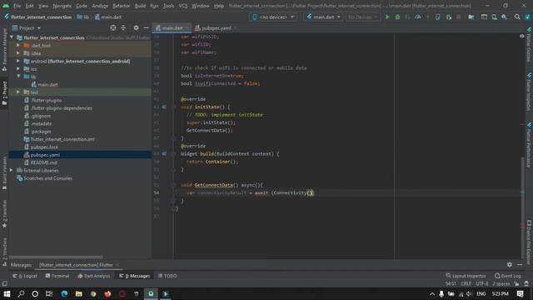Open the profiler gauge icon in toolbar
533x300 pixels.
click(x=418, y=17)
